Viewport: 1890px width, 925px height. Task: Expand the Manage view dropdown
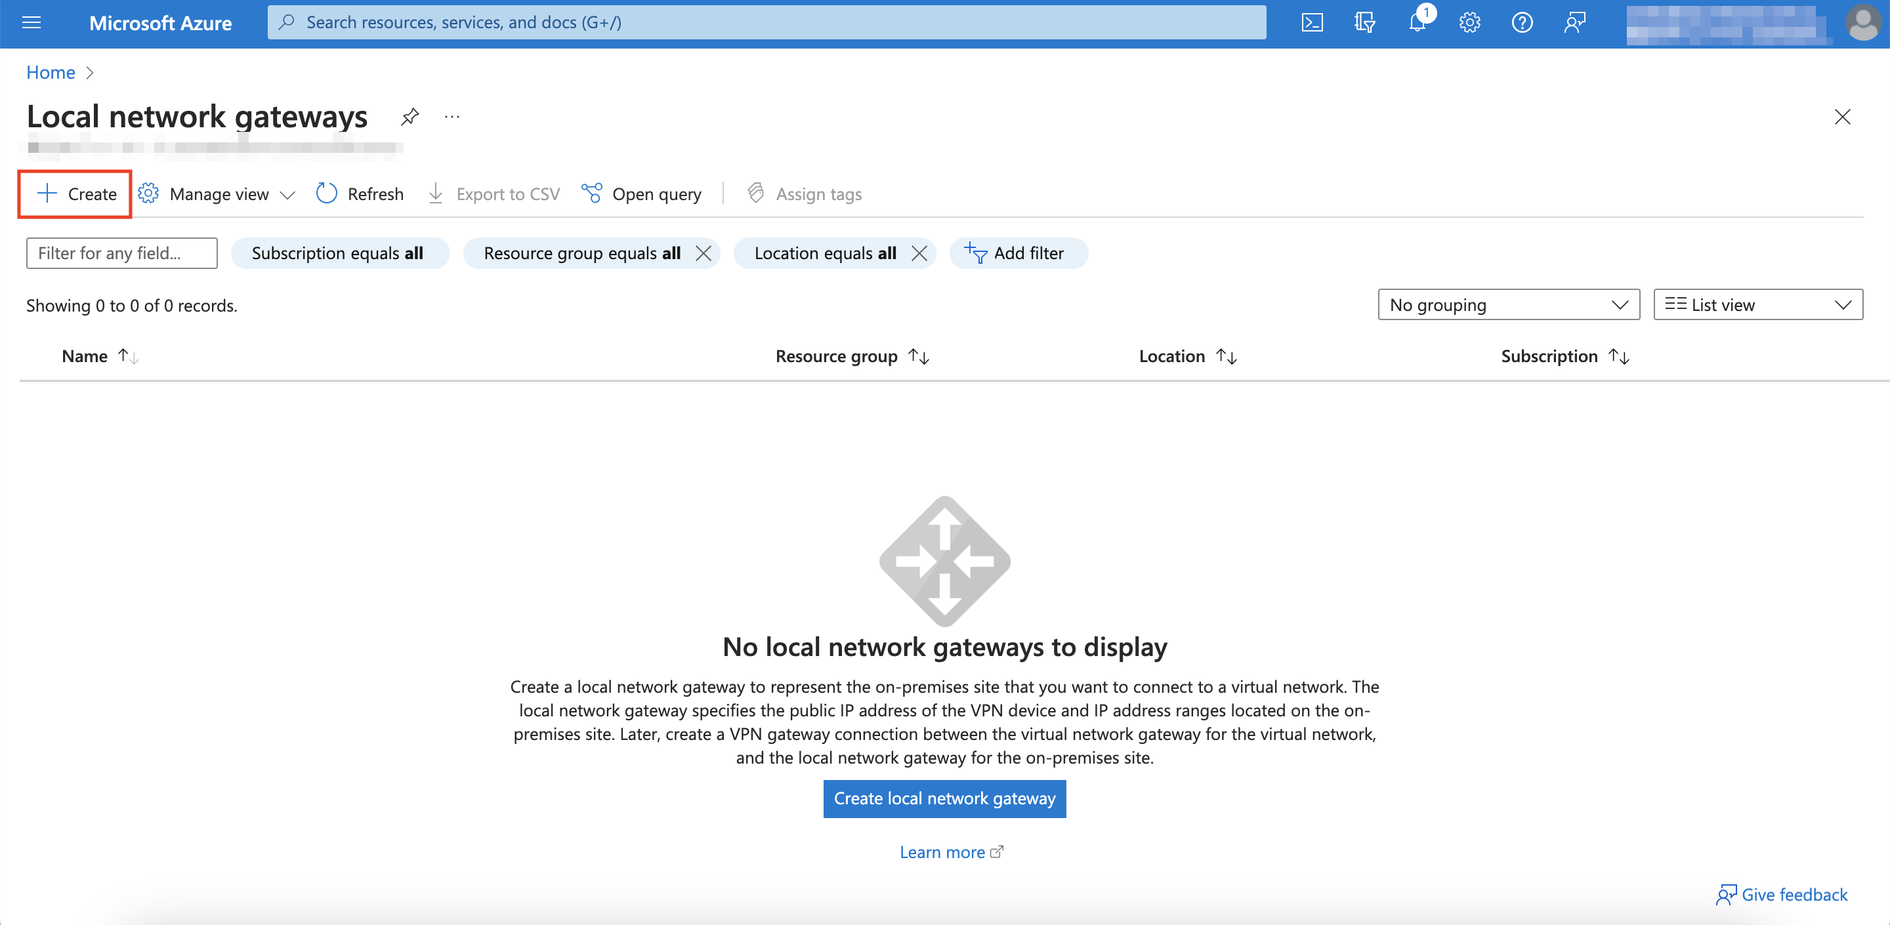[217, 194]
